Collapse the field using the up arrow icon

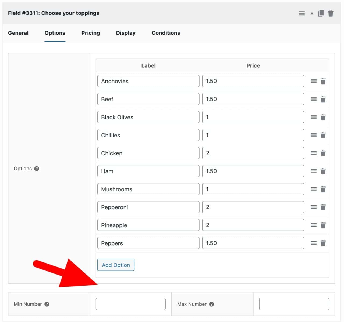pos(312,13)
